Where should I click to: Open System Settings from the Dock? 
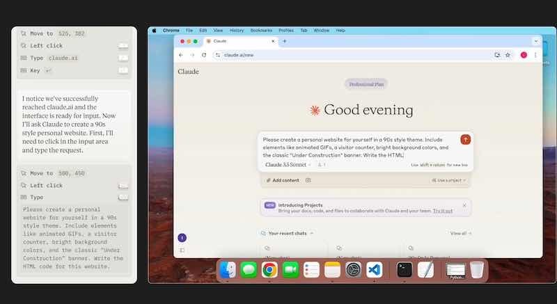354,270
